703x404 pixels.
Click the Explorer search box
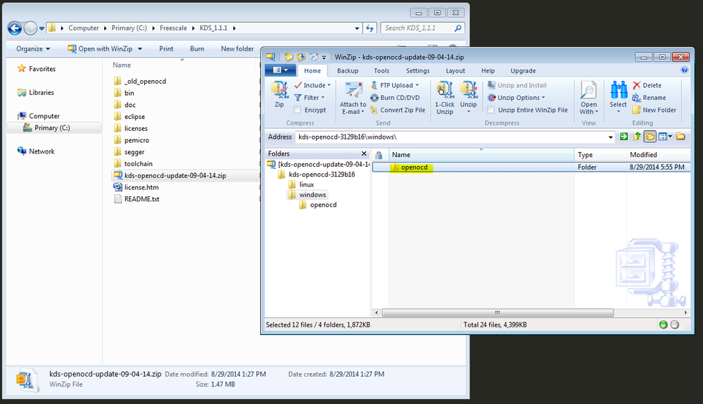(x=422, y=27)
